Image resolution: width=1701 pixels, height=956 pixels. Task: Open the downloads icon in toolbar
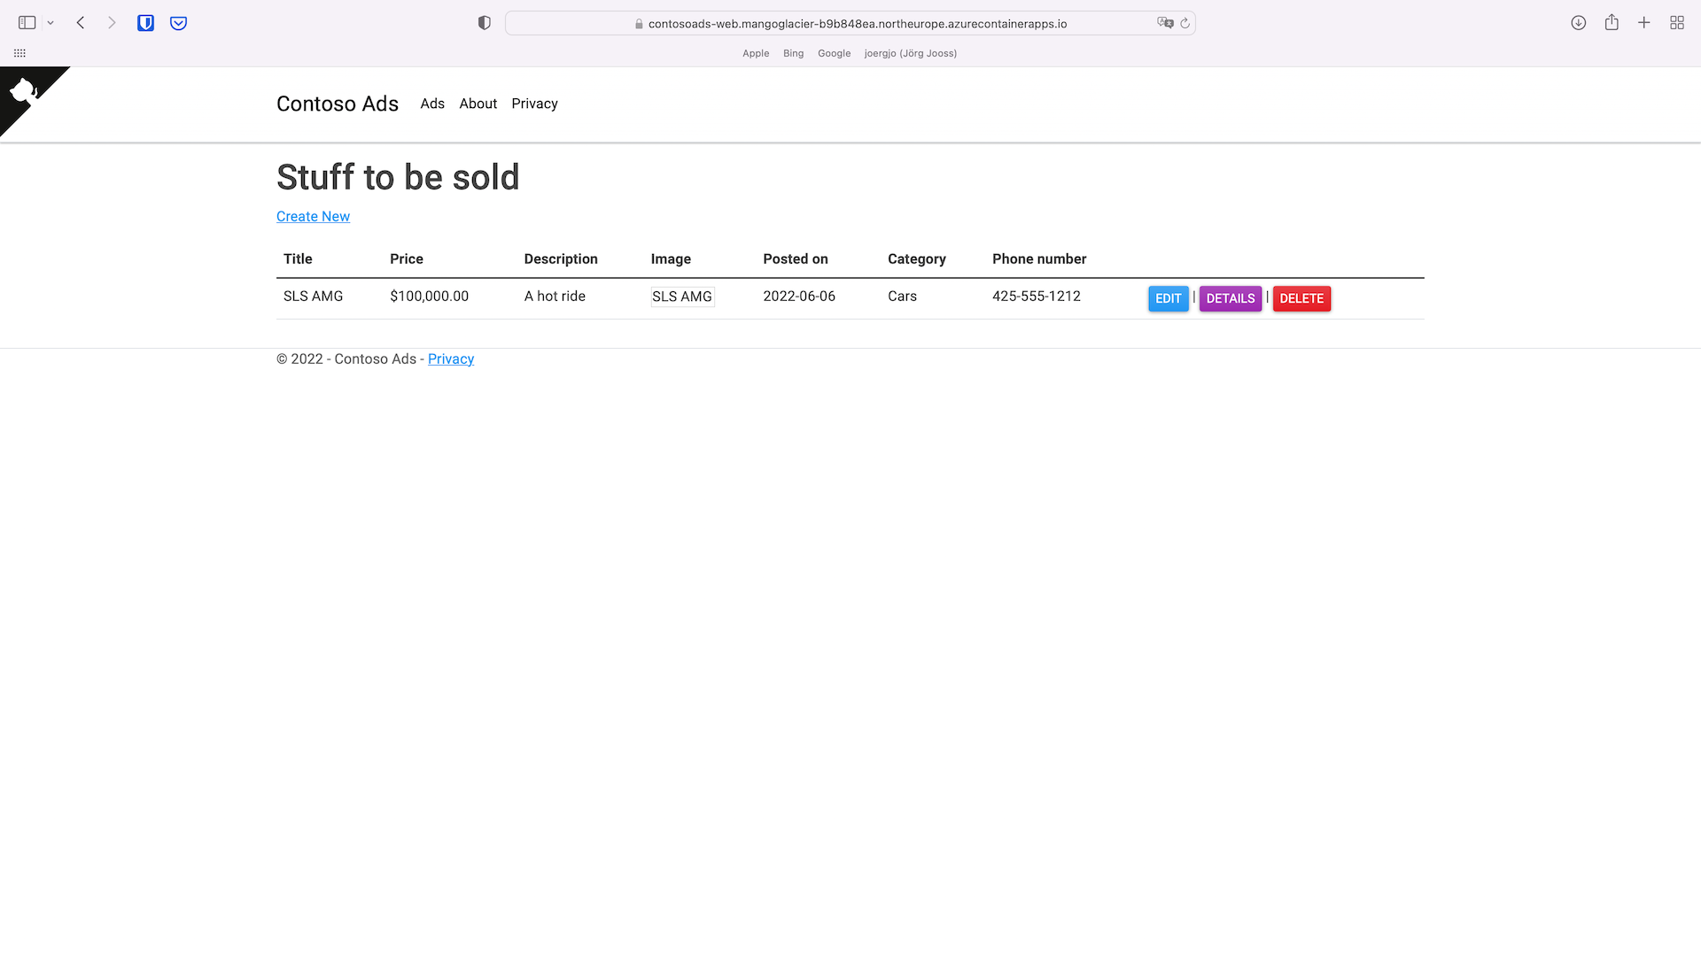click(x=1578, y=23)
